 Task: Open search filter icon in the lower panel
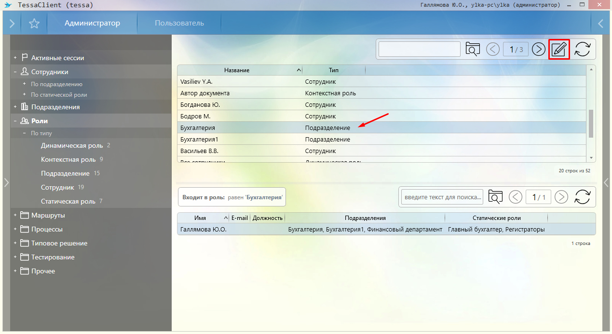click(x=495, y=197)
